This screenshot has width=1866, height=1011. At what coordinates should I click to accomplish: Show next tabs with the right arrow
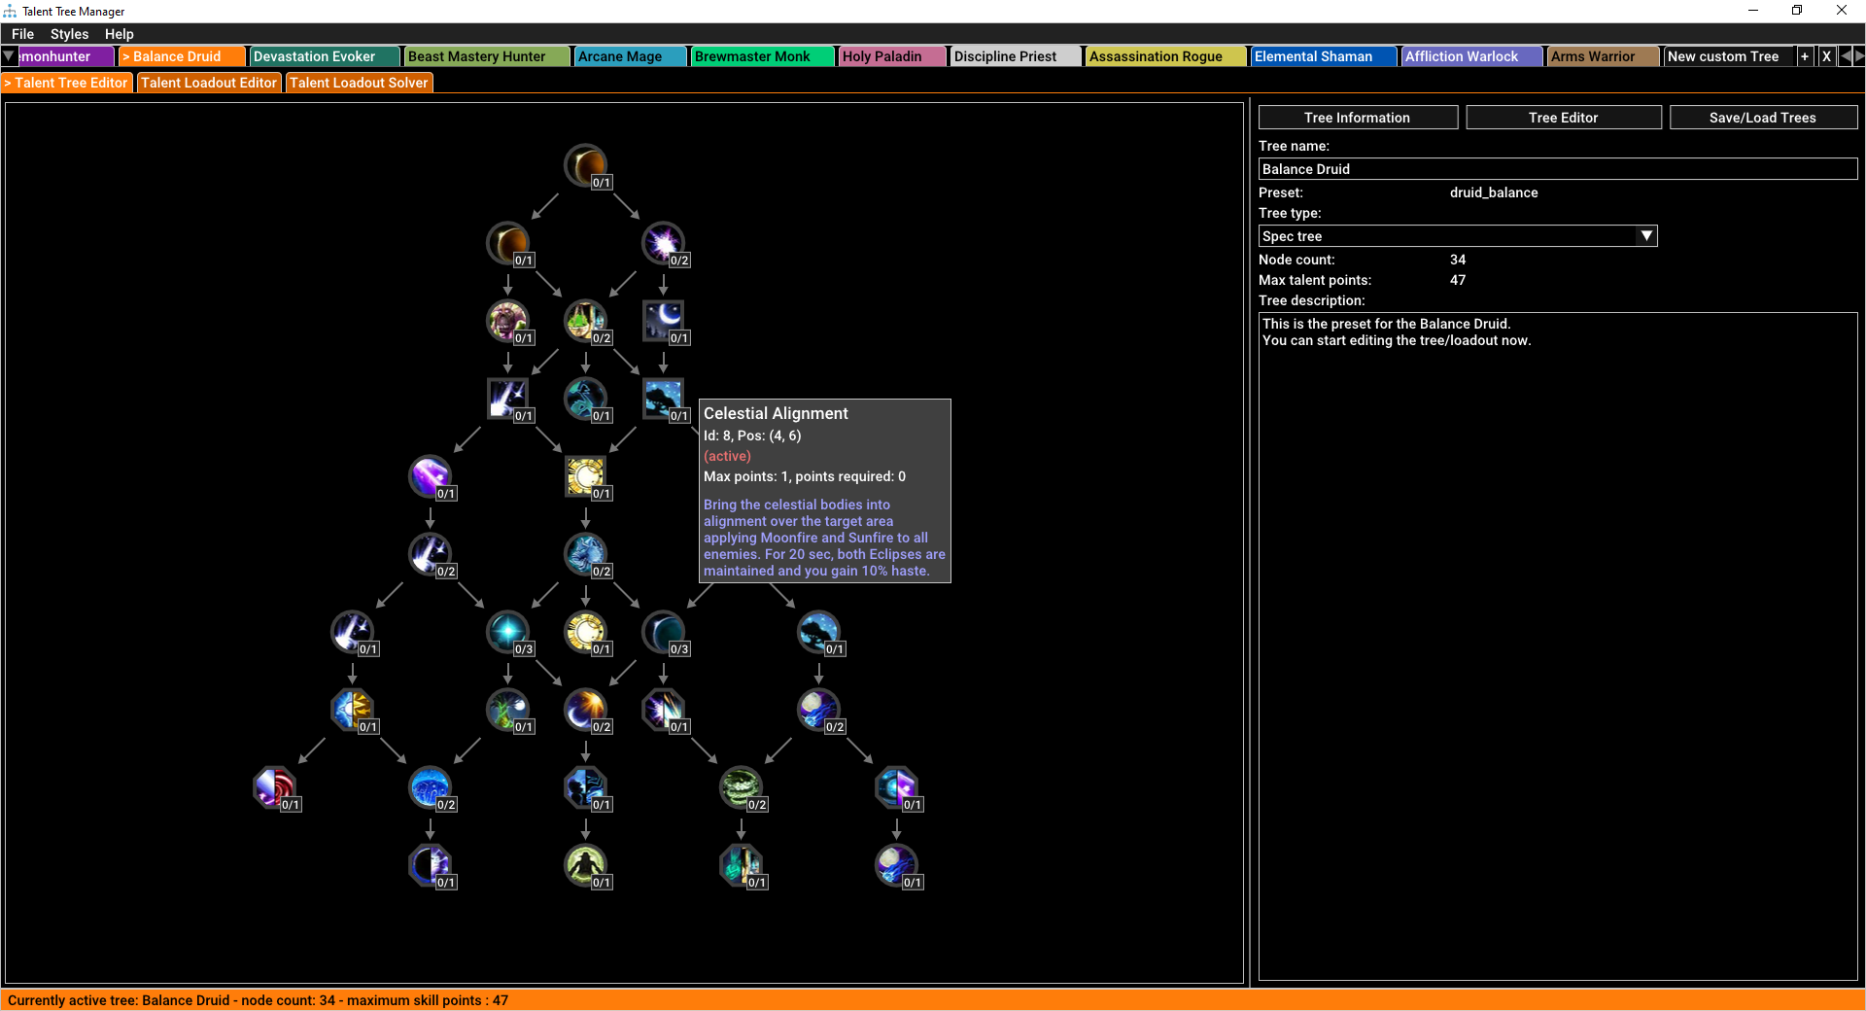pos(1859,56)
